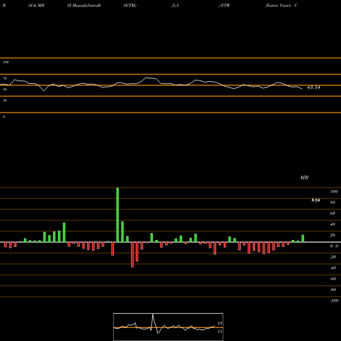Click the 'ETW' ticker symbol text
The width and height of the screenshot is (341, 341).
[225, 5]
